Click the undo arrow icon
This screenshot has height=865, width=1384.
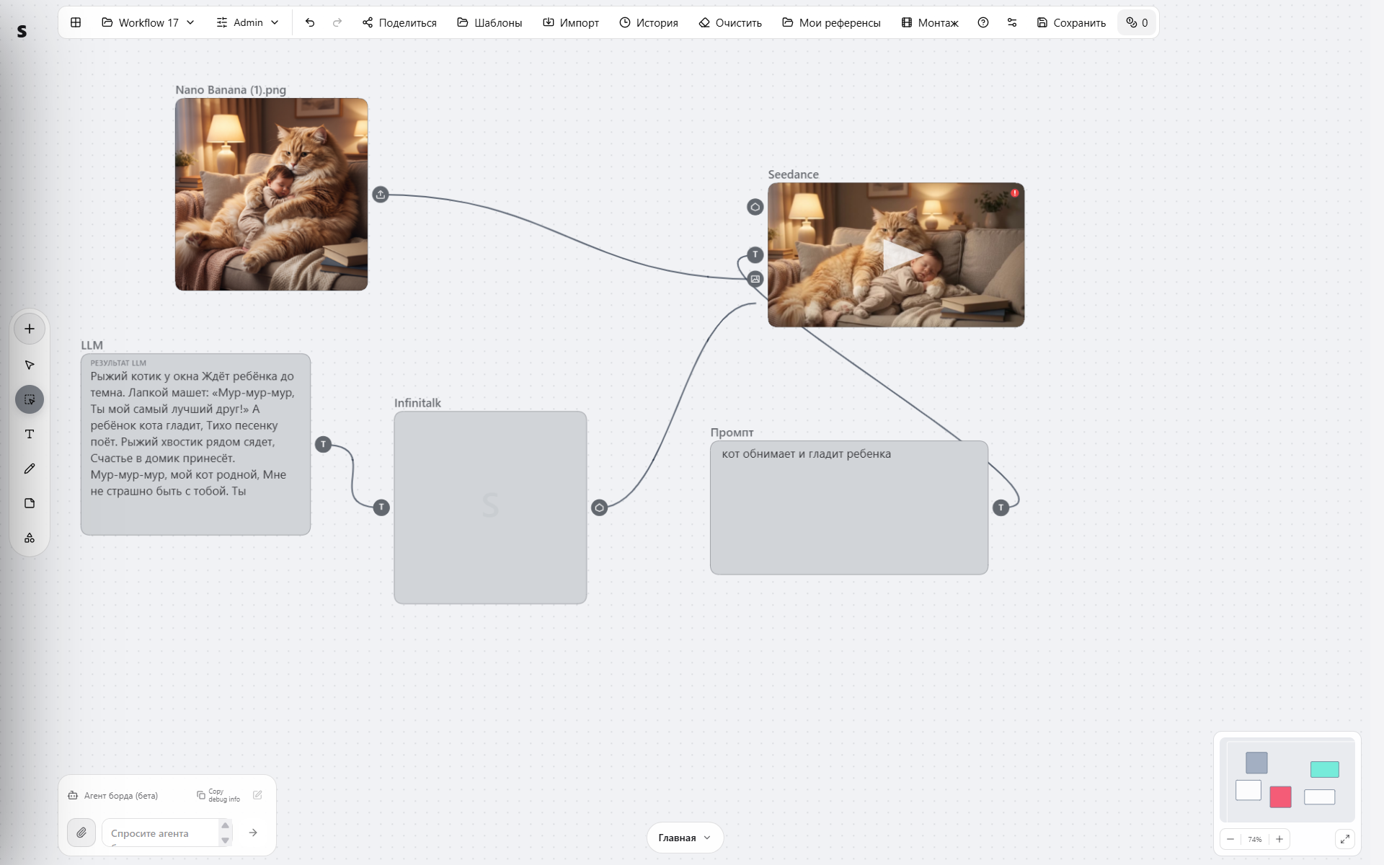[310, 22]
